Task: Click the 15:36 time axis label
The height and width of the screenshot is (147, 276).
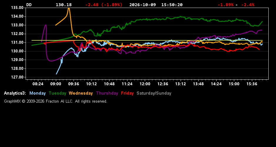Action: [252, 84]
